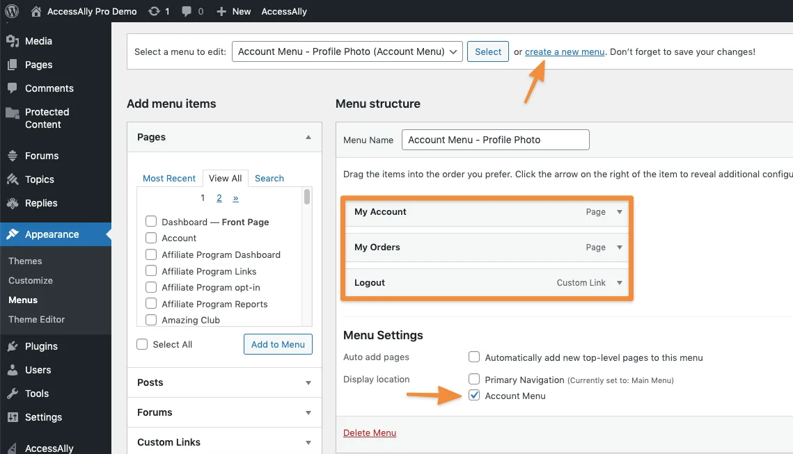793x454 pixels.
Task: Uncheck the Account Menu display location
Action: click(474, 395)
